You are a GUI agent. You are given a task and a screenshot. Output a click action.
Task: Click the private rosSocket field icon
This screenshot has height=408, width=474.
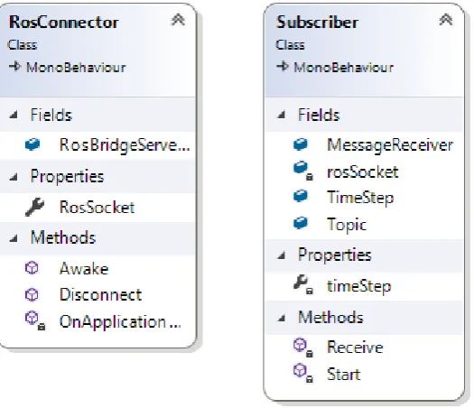pos(303,172)
